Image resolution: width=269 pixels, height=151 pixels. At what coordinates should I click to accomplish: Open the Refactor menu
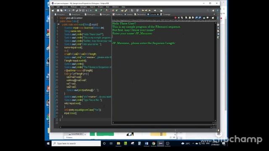click(x=74, y=7)
